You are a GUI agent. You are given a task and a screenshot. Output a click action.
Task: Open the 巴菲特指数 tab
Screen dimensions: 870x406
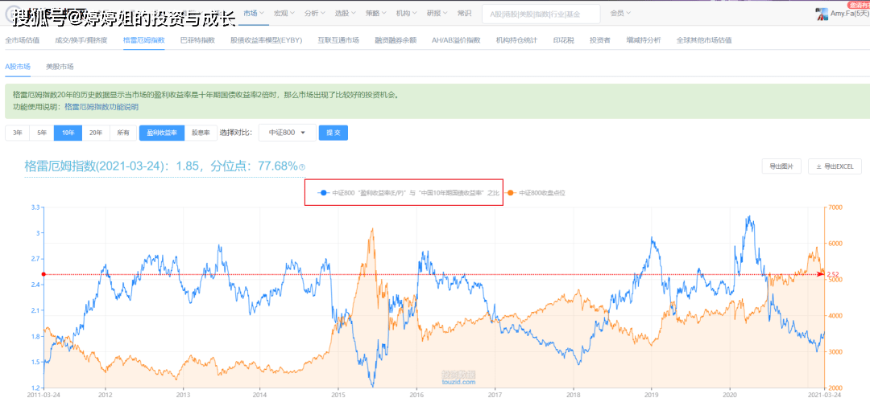coord(197,40)
